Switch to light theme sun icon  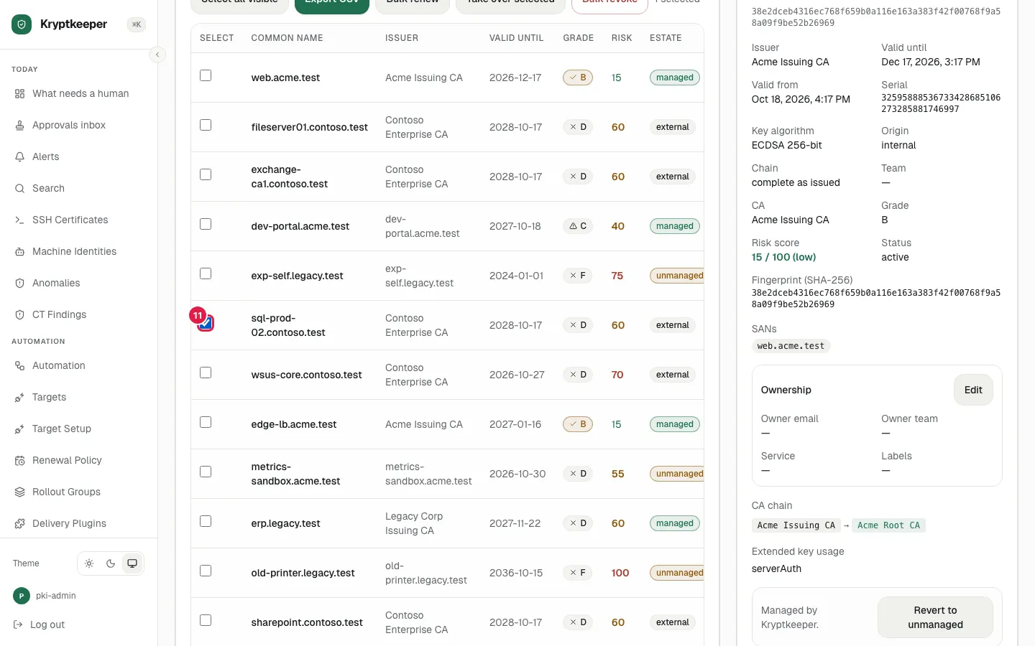(89, 563)
